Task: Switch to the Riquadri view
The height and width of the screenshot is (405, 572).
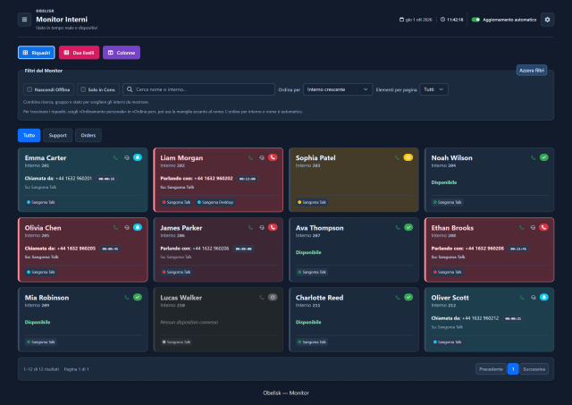Action: click(x=37, y=53)
